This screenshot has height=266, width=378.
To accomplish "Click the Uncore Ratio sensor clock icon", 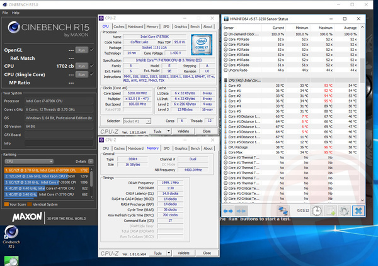I will [x=226, y=70].
